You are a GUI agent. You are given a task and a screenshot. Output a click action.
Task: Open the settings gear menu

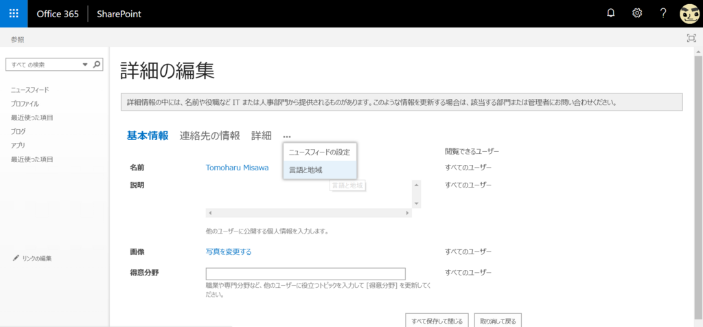(x=637, y=14)
